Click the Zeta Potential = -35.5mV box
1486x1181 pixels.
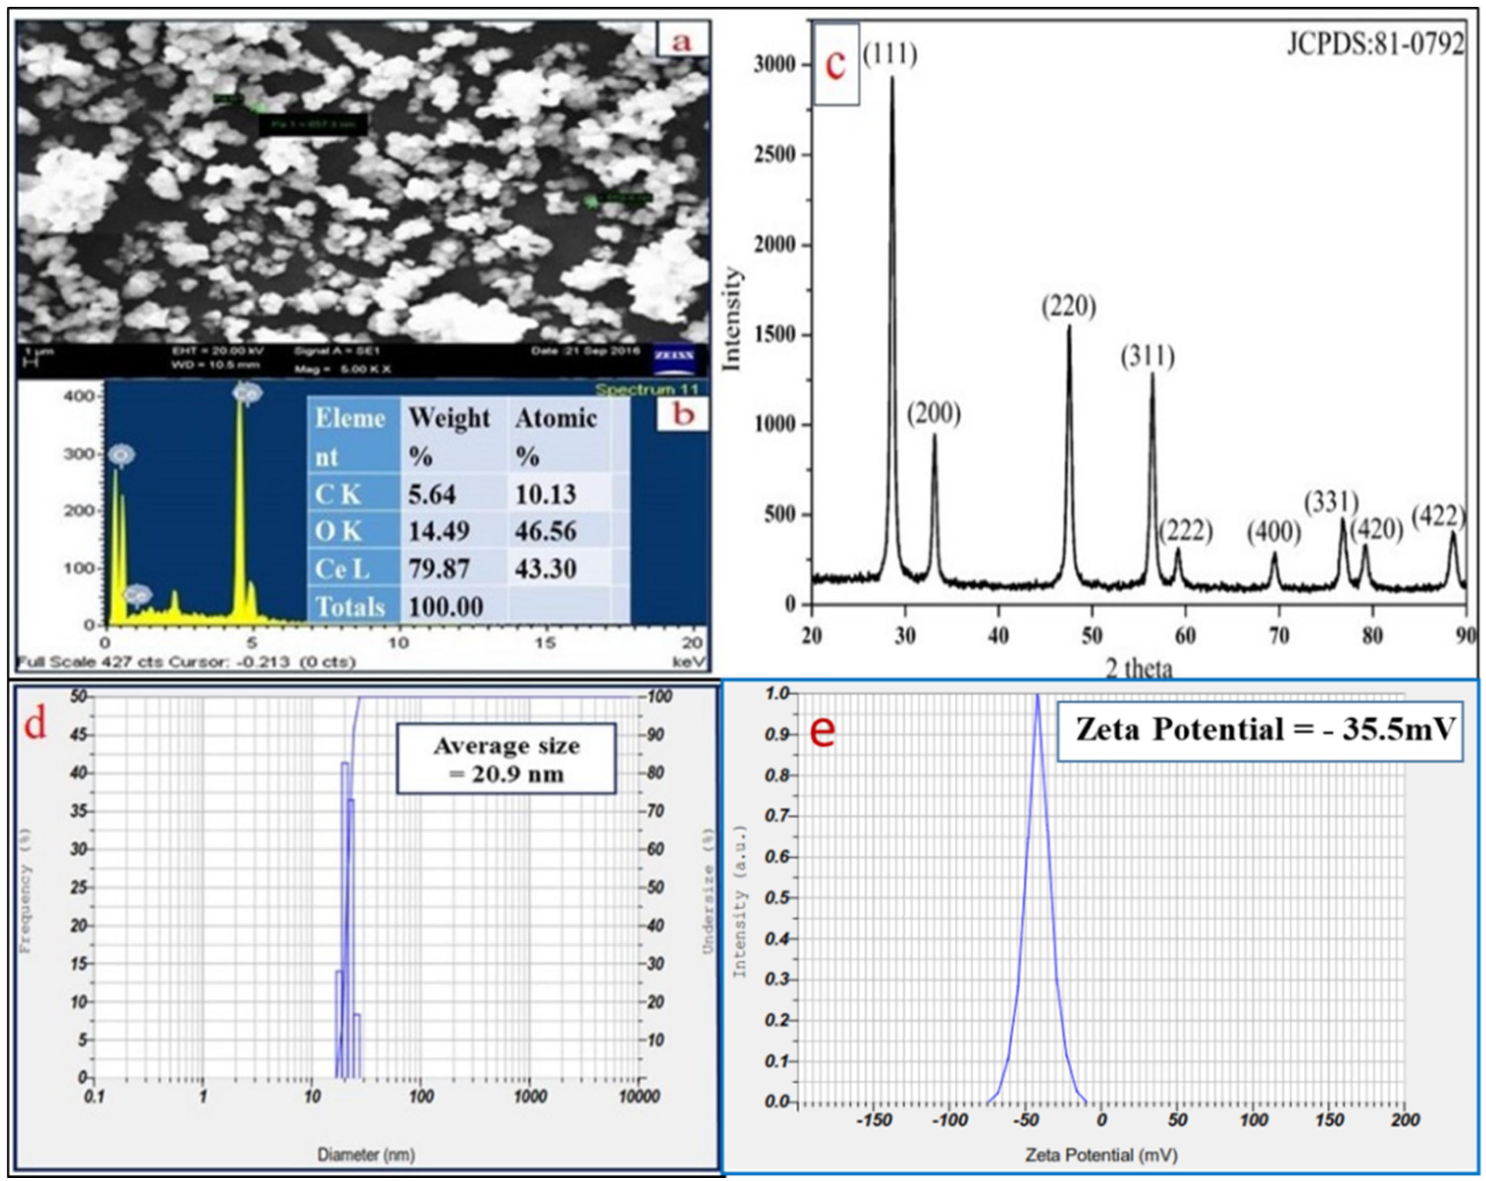tap(1260, 730)
